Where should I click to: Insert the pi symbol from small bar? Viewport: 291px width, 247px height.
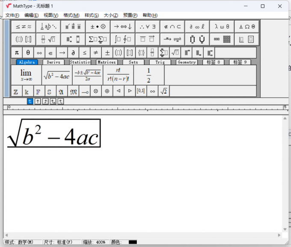(x=17, y=53)
